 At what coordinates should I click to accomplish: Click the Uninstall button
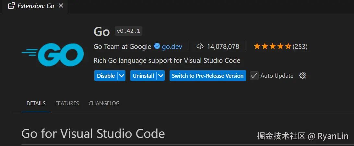coord(143,76)
